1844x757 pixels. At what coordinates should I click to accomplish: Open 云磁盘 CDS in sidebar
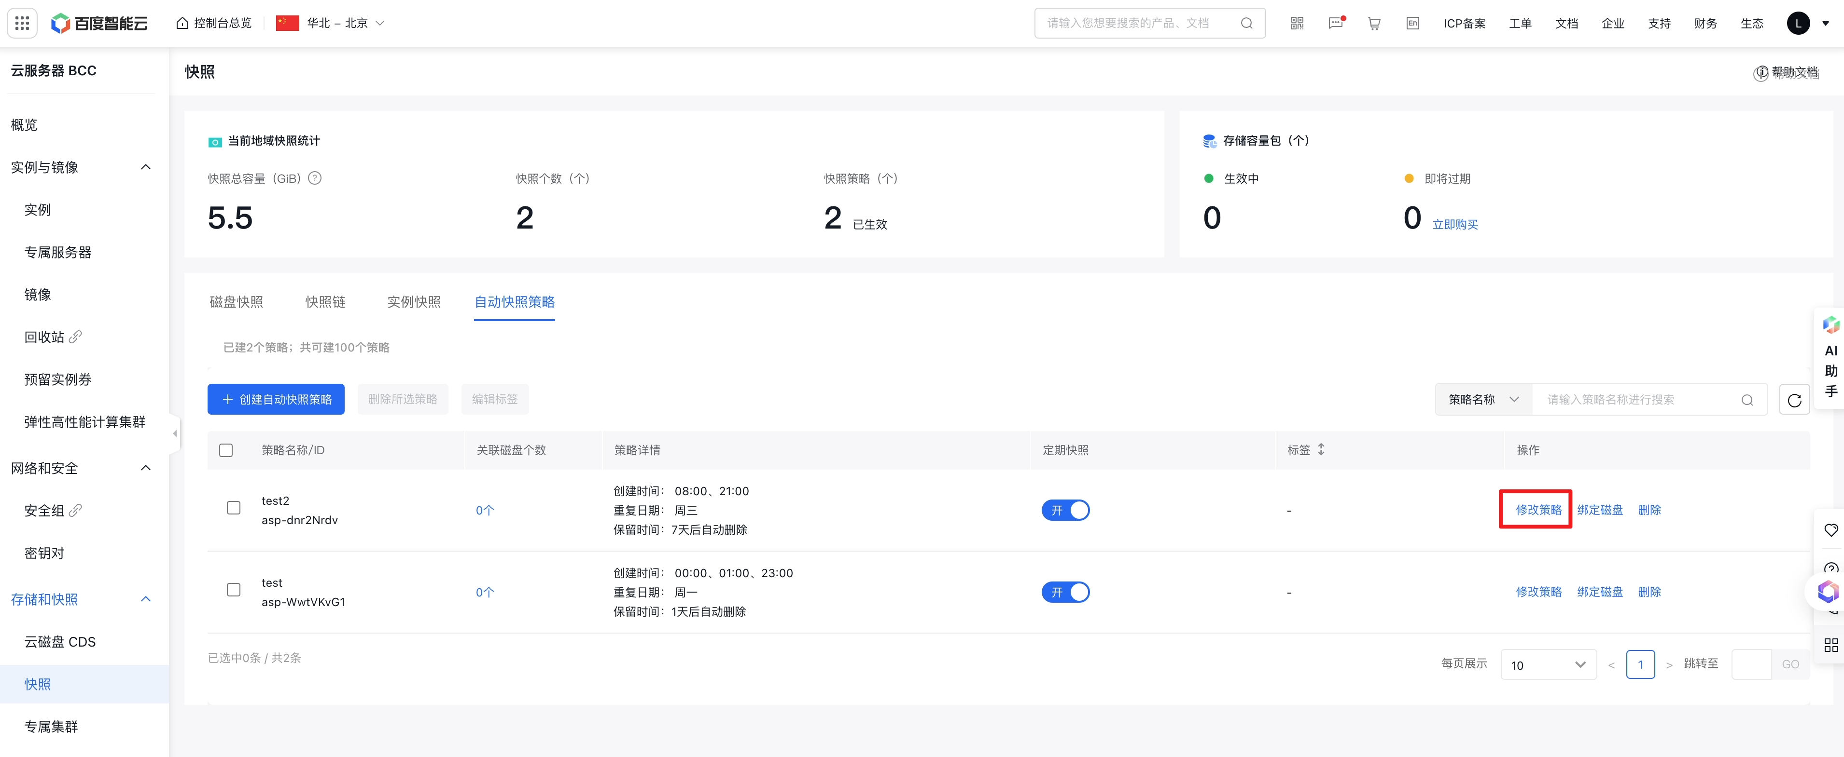pos(60,642)
